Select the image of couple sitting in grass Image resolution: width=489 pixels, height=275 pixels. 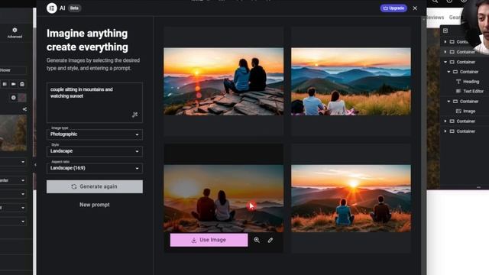[x=351, y=82]
